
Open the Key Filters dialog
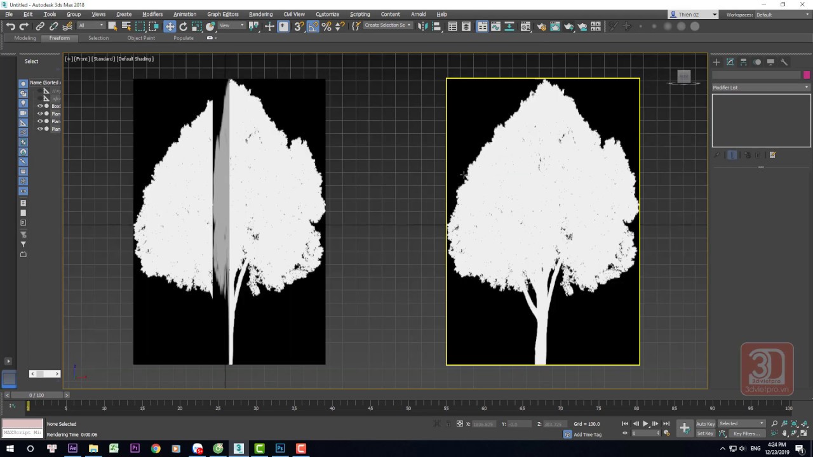[746, 434]
